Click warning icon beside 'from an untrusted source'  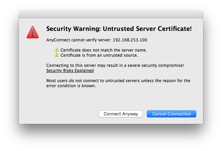[x=57, y=55]
